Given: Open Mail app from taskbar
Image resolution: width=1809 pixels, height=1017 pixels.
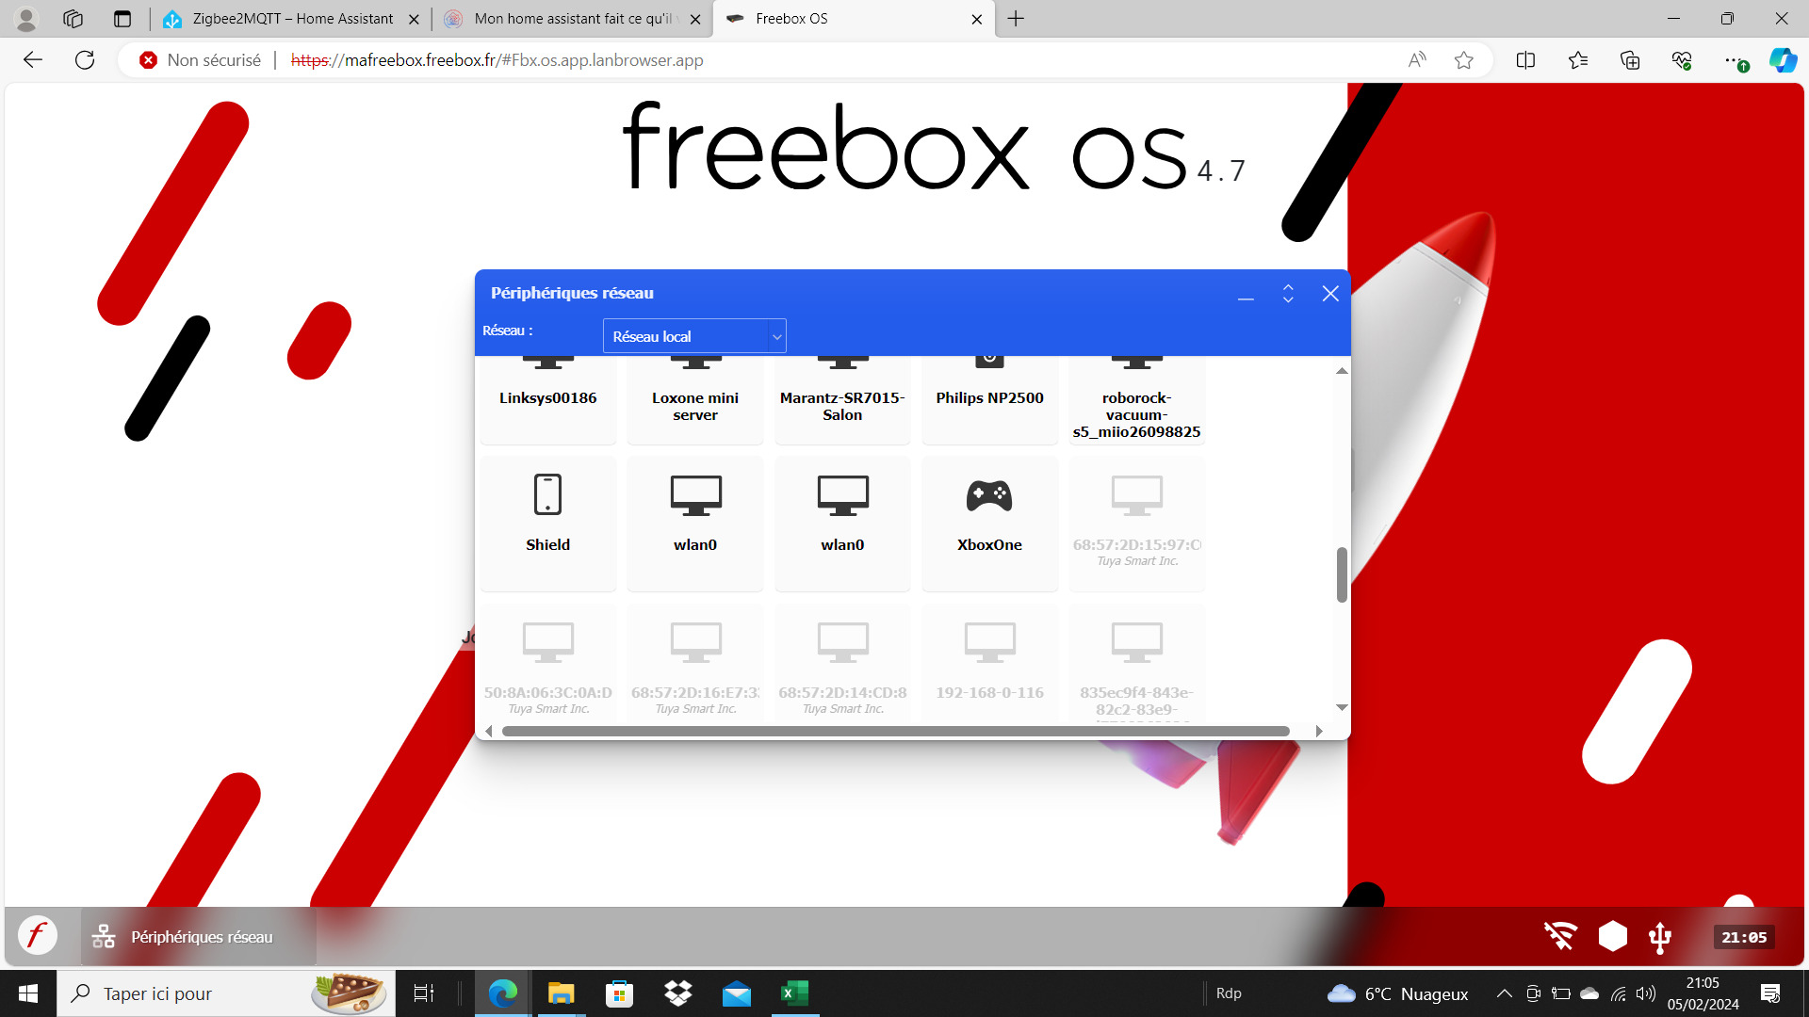Looking at the screenshot, I should [x=737, y=993].
